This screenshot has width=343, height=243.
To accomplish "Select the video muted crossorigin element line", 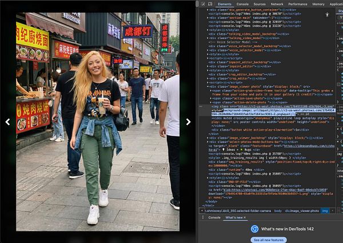I will (273, 122).
